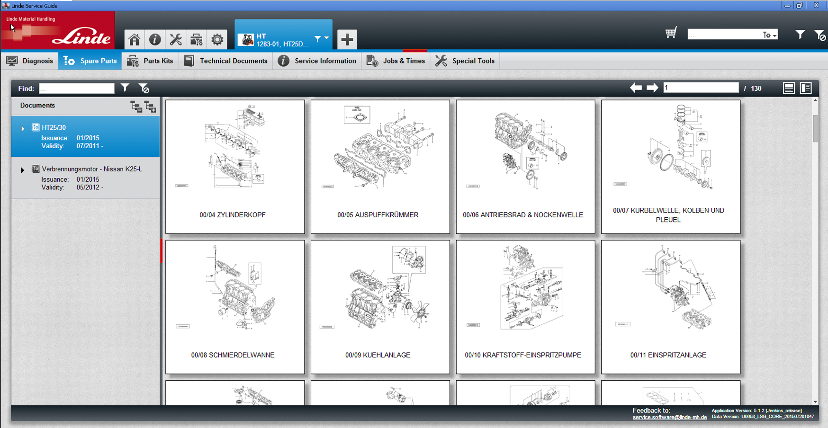Switch to single list view layout

[x=789, y=88]
